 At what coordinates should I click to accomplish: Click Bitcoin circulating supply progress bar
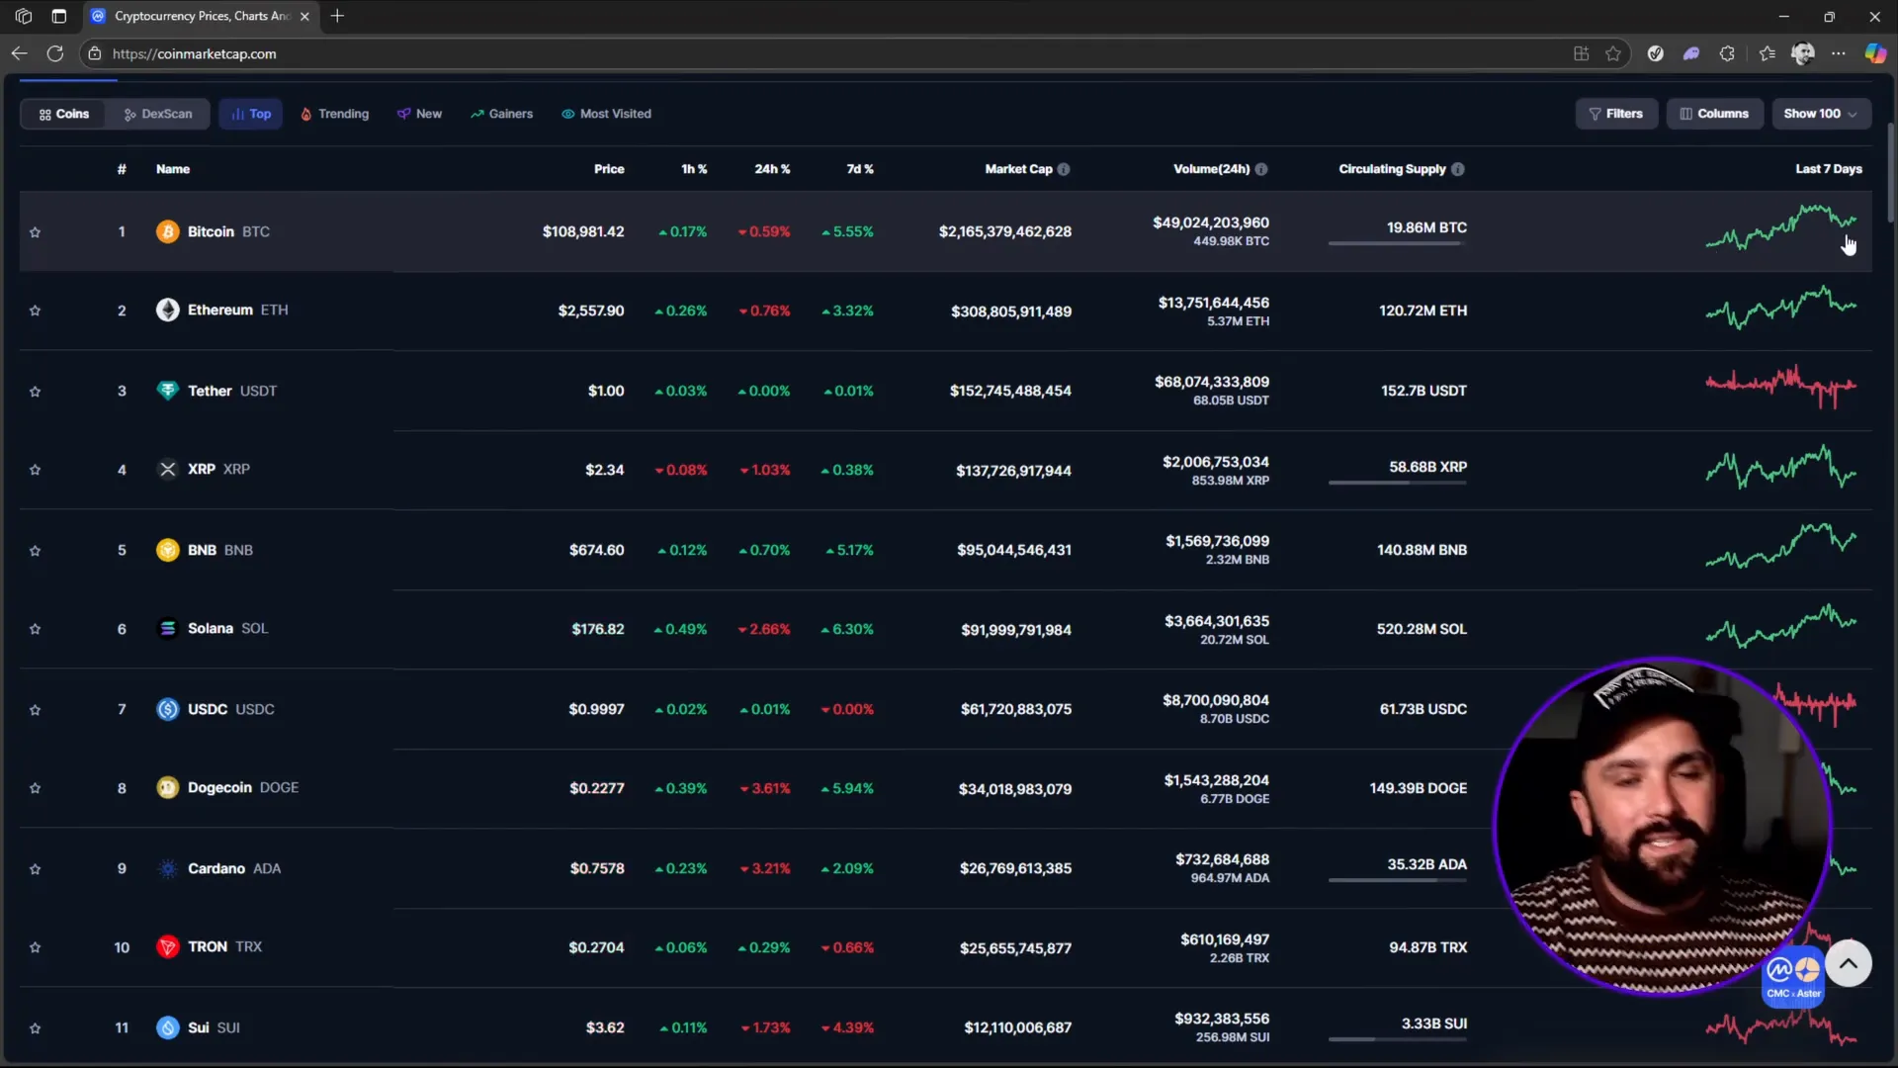coord(1397,243)
